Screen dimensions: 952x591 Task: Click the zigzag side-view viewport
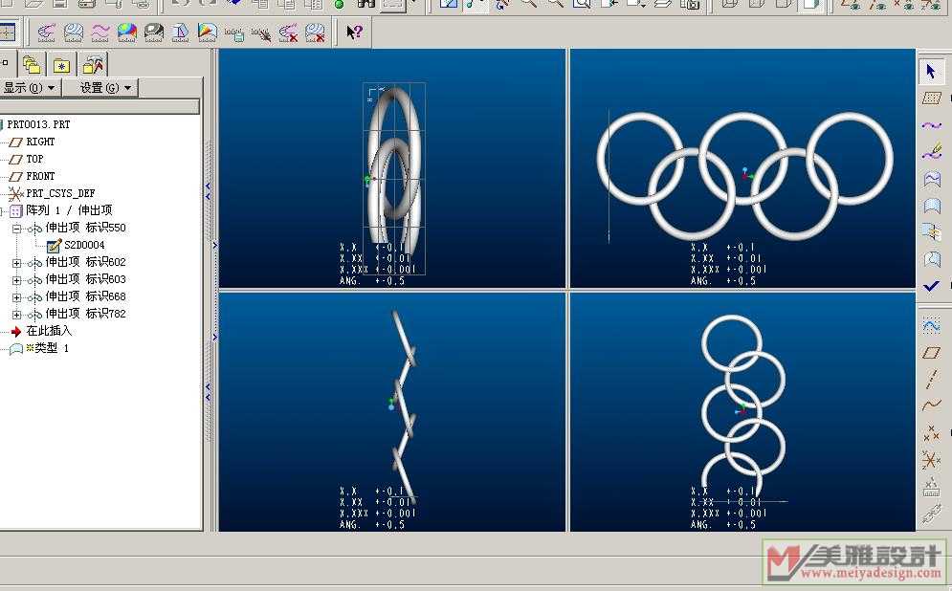(392, 412)
